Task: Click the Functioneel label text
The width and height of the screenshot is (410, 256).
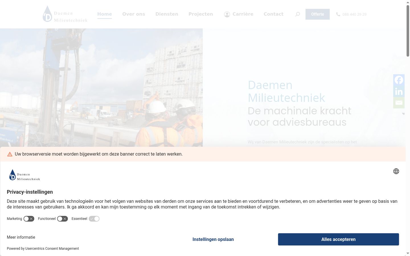Action: pos(47,219)
